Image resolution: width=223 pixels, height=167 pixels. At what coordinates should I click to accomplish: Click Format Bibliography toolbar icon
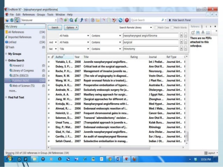coord(109,20)
